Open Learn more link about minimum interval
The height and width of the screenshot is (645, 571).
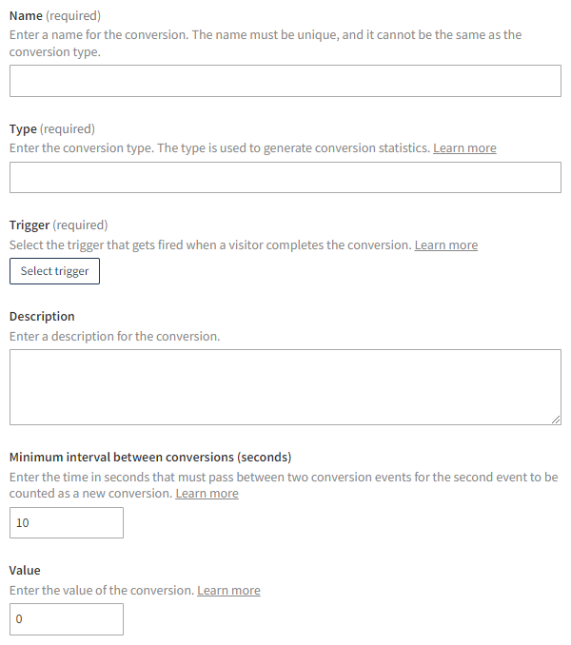[x=207, y=494]
